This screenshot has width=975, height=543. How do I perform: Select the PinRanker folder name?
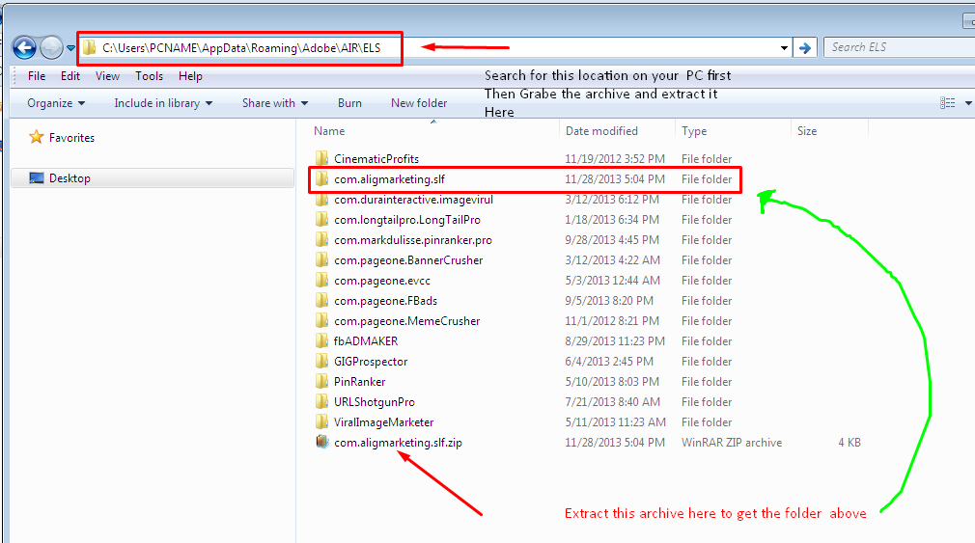point(359,382)
